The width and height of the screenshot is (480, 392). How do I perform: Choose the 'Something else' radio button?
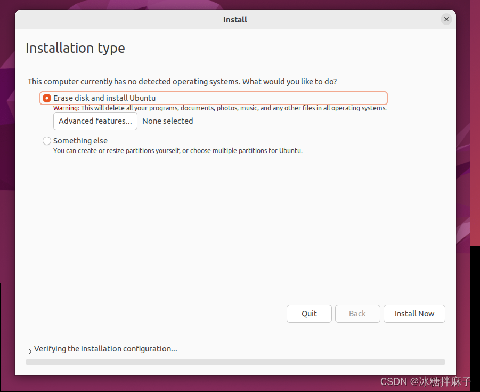pyautogui.click(x=47, y=141)
